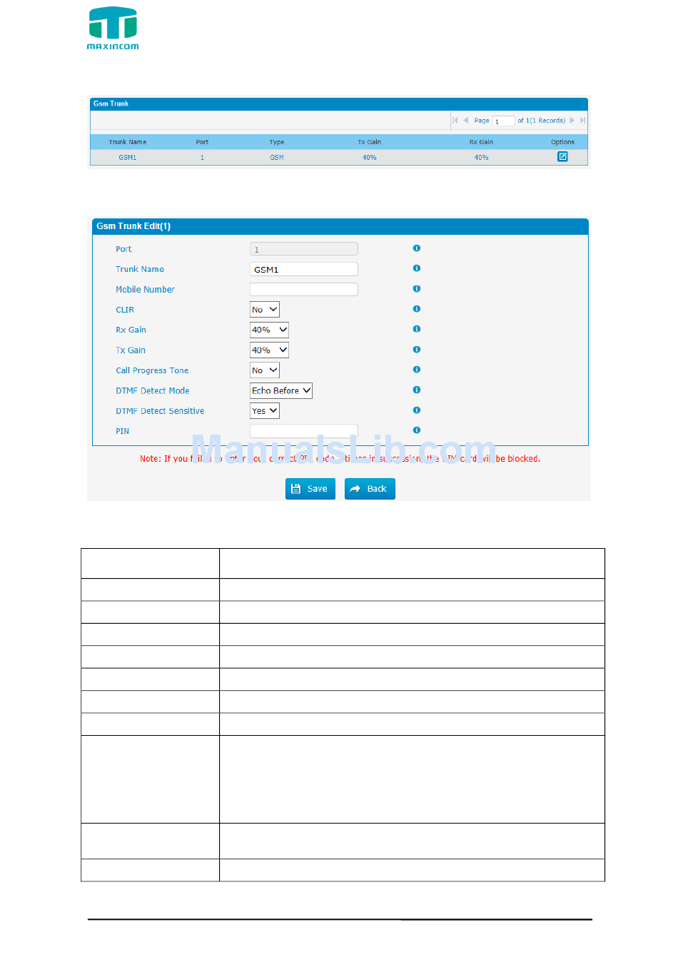Click the Tx Gain 40% table cell
The height and width of the screenshot is (977, 678).
370,158
